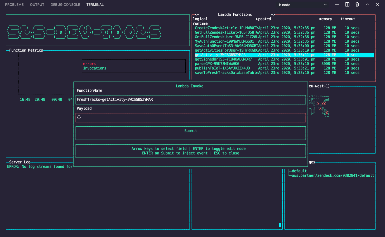The width and height of the screenshot is (385, 237).
Task: Click the Payload input field
Action: (191, 117)
